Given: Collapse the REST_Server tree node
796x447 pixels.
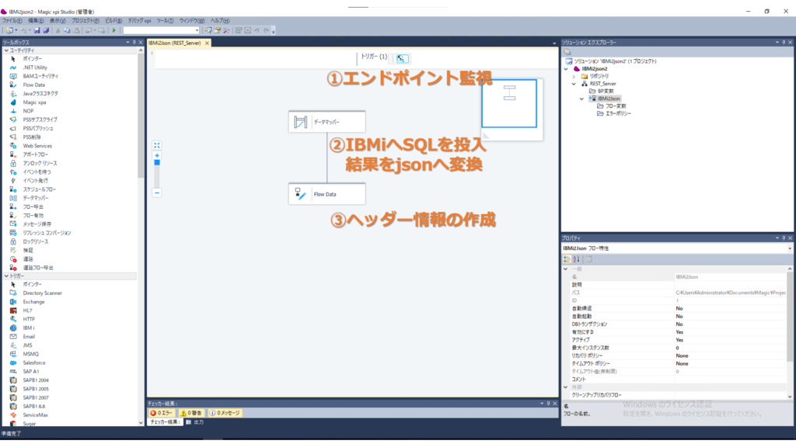Looking at the screenshot, I should point(574,84).
